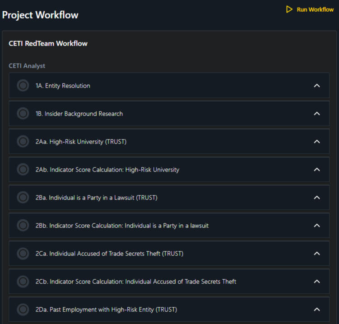Collapse the 1A. Entity Resolution step chevron
Screen dimensions: 339x324
pyautogui.click(x=317, y=86)
